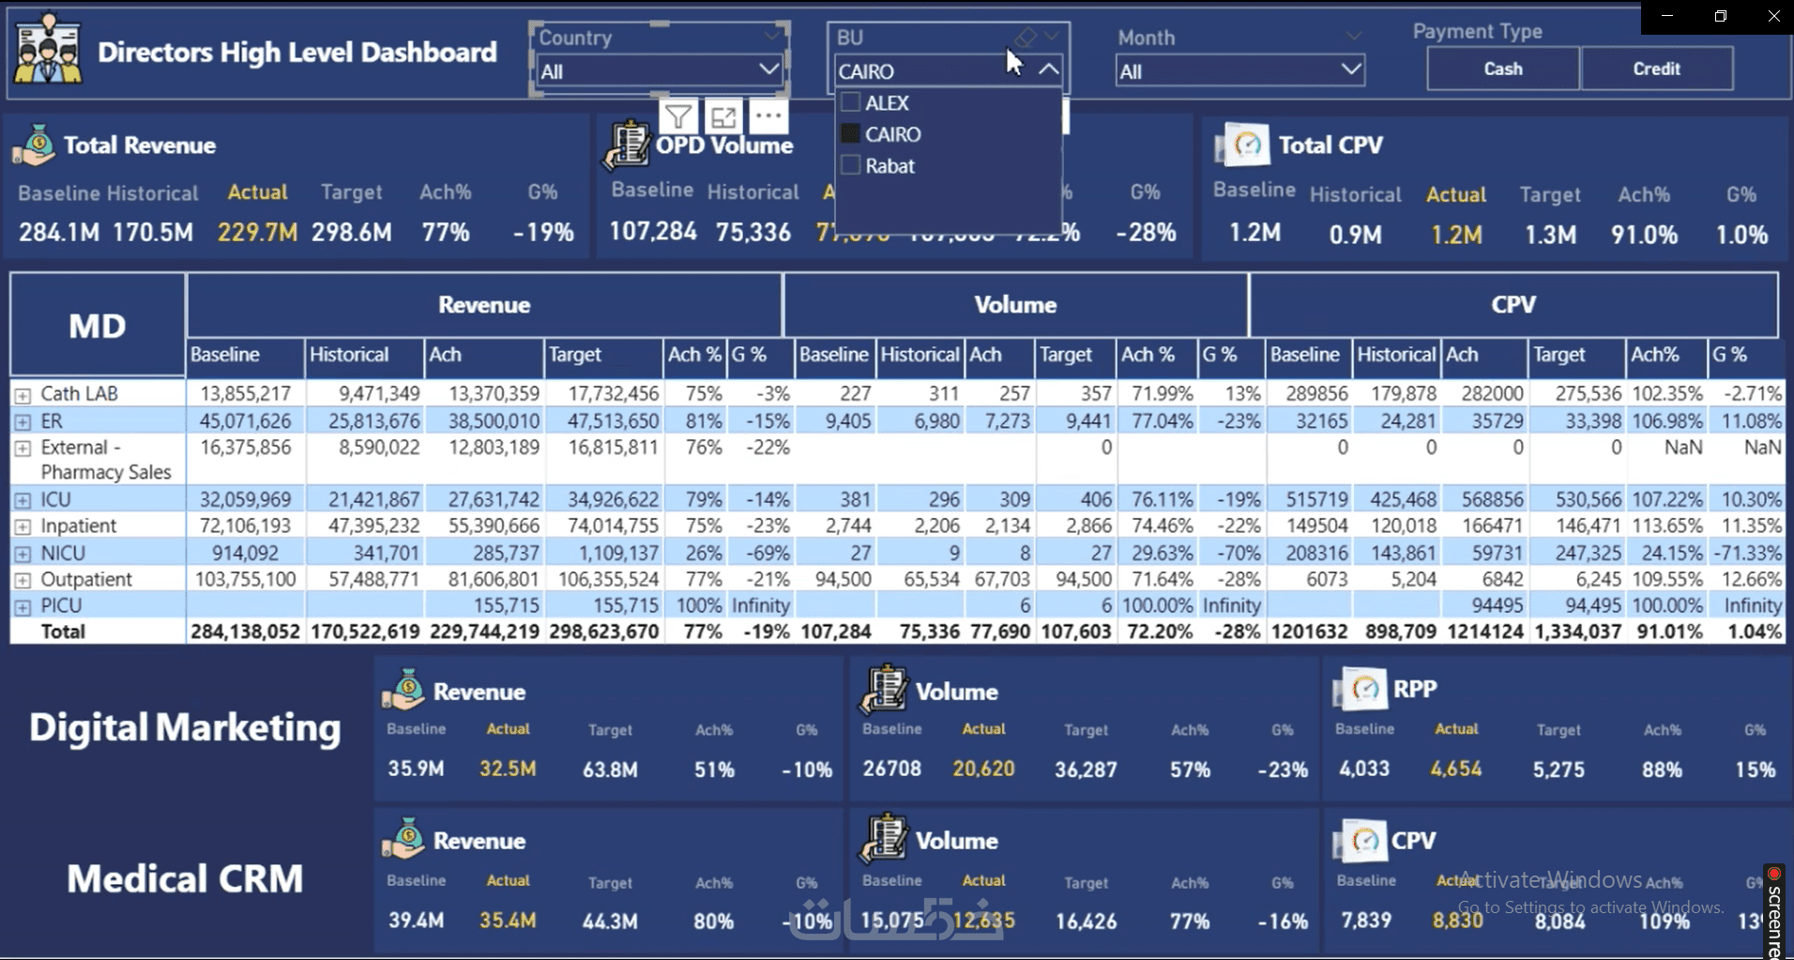
Task: Click Total CPV Ach% value 91.0%
Action: [1644, 235]
